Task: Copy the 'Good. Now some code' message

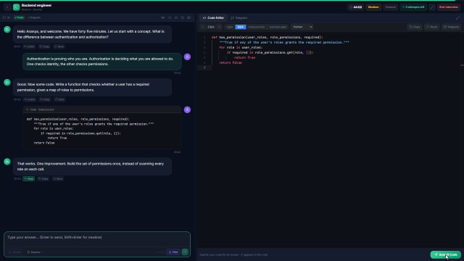Action: [x=45, y=100]
